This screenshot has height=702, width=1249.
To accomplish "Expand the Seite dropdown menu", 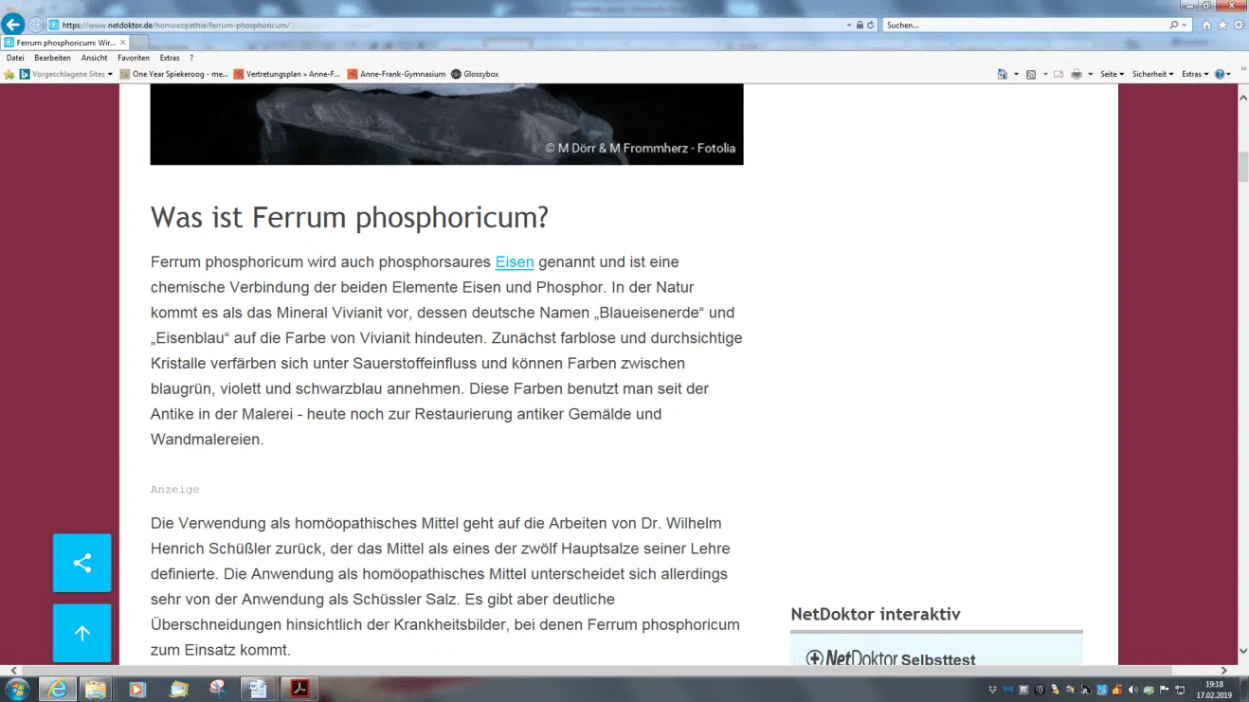I will click(x=1112, y=74).
